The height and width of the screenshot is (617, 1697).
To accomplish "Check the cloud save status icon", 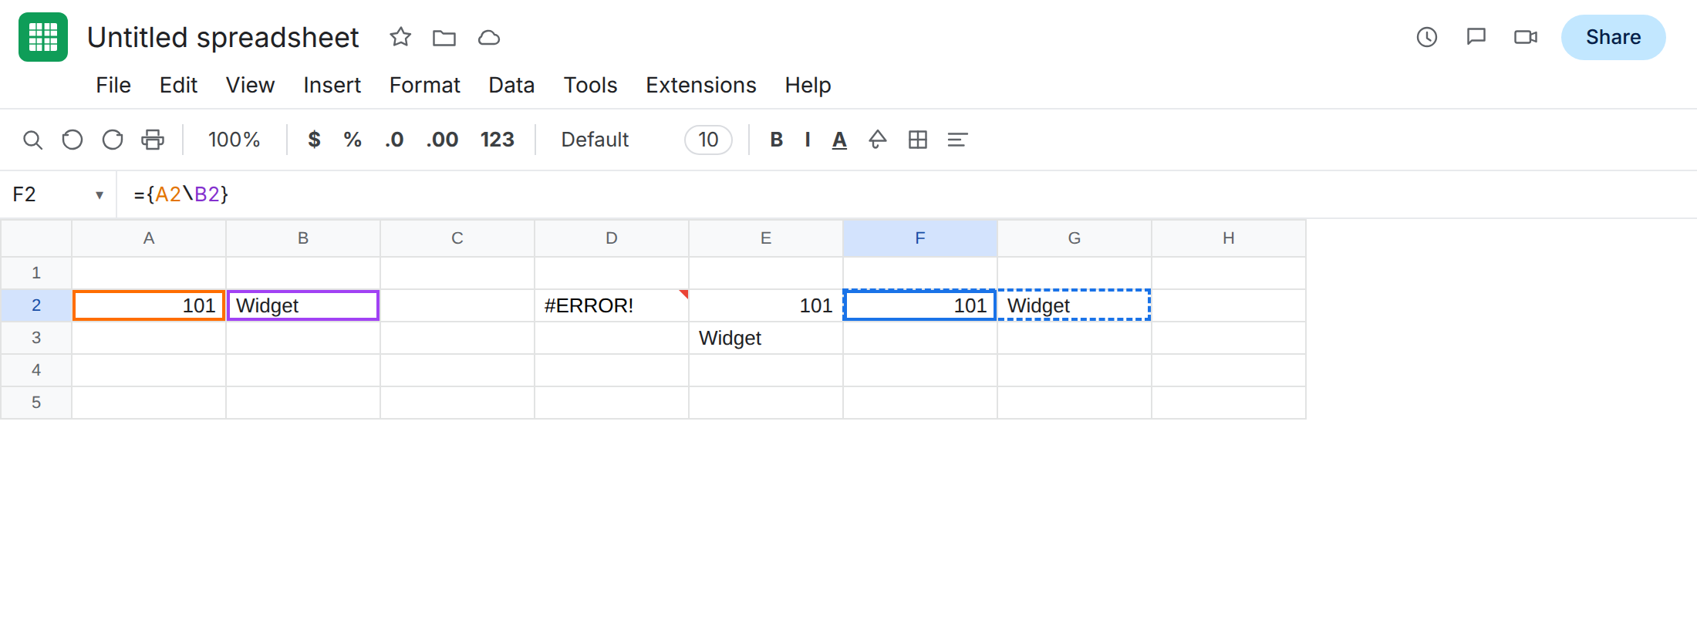I will tap(489, 37).
